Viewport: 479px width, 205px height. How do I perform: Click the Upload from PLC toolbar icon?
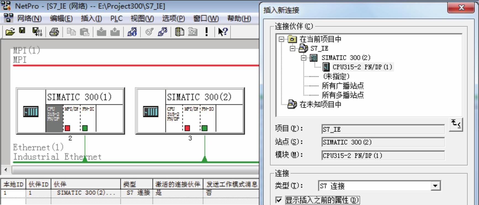pyautogui.click(x=115, y=32)
